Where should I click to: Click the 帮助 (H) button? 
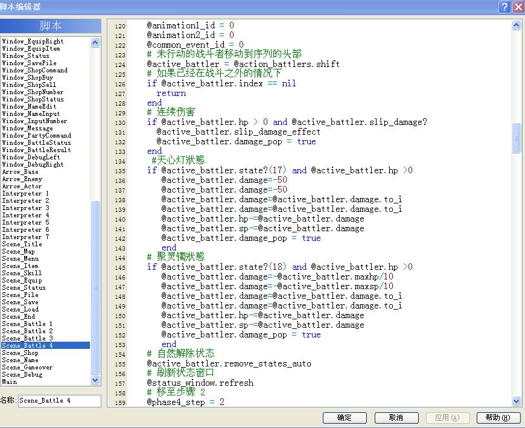[498, 418]
